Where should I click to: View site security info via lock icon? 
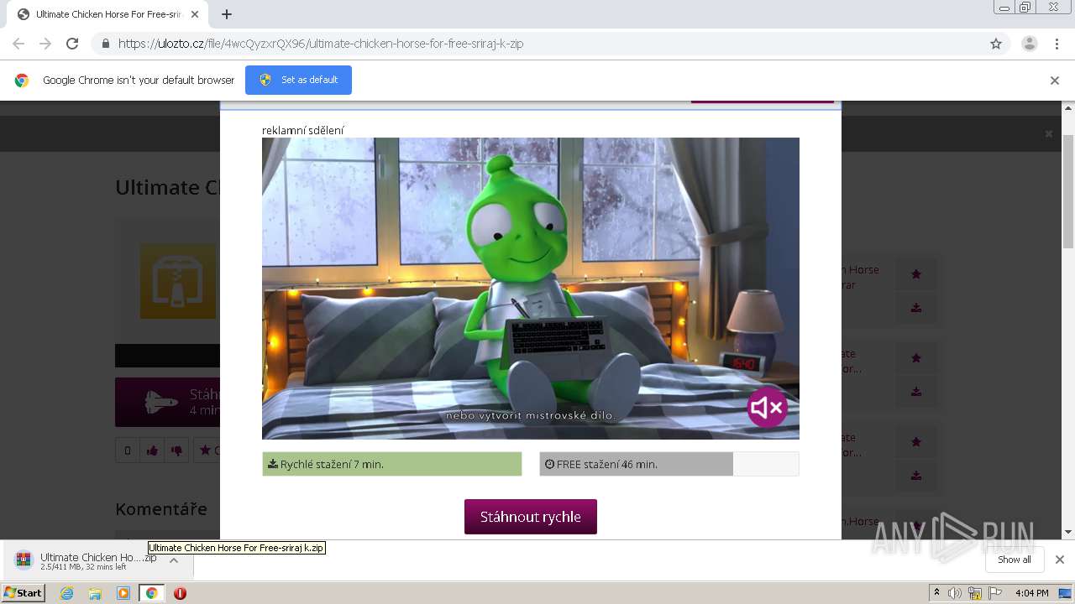(x=105, y=44)
